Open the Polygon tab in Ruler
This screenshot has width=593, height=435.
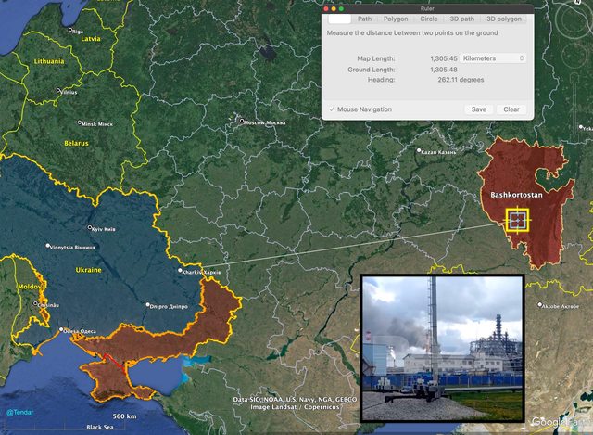(x=396, y=19)
